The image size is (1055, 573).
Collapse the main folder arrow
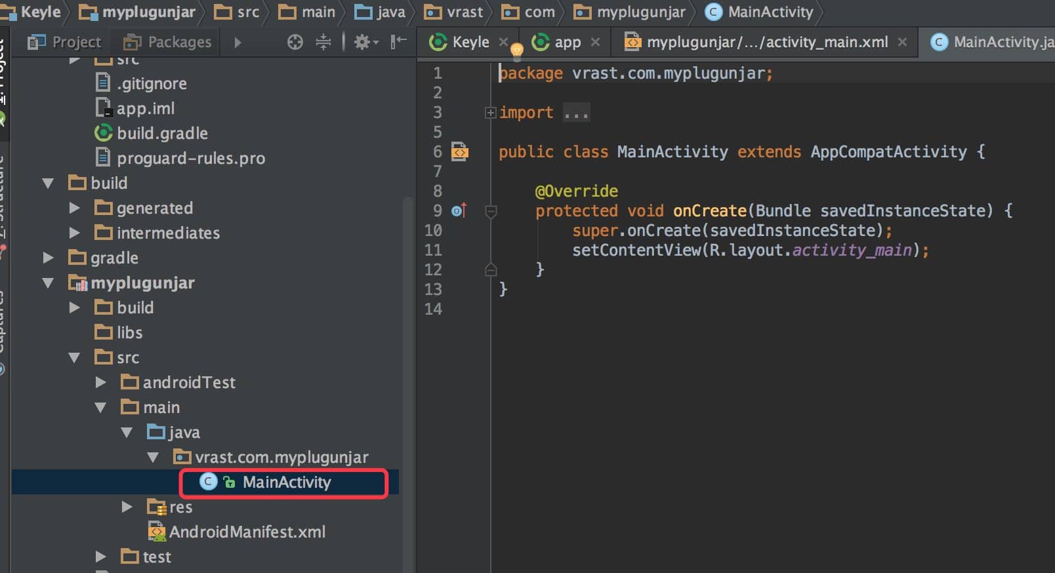pyautogui.click(x=100, y=407)
